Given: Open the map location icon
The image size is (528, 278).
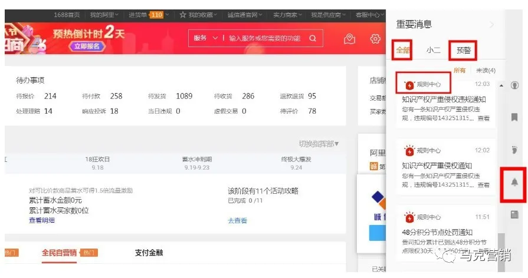Looking at the screenshot, I should 349,39.
